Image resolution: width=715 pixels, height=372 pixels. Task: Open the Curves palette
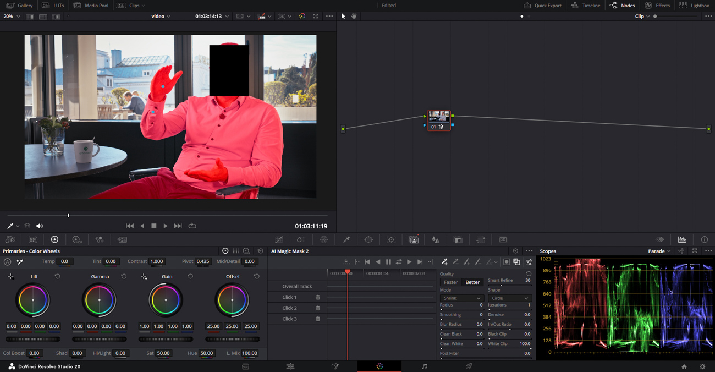click(x=279, y=240)
